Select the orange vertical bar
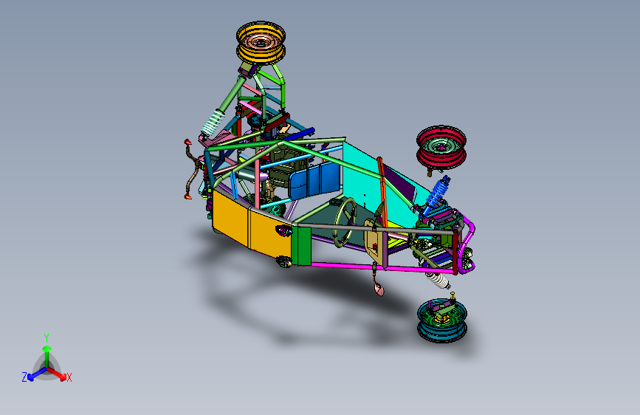 382,191
